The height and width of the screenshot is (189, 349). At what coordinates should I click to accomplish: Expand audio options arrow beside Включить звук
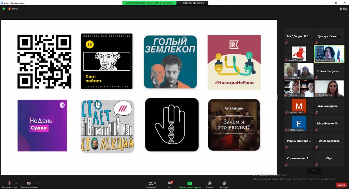coord(16,183)
